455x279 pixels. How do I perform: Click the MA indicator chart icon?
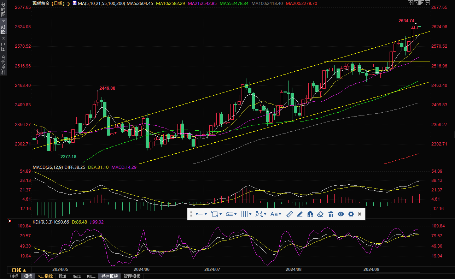[75, 3]
